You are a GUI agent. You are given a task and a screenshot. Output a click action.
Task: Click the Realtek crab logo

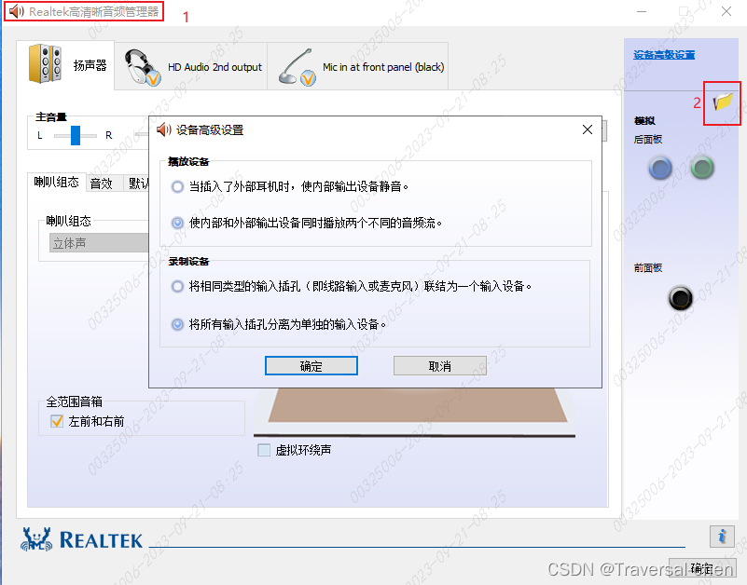coord(36,539)
